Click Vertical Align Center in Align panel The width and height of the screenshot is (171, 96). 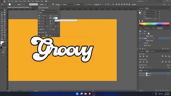[x=166, y=56]
